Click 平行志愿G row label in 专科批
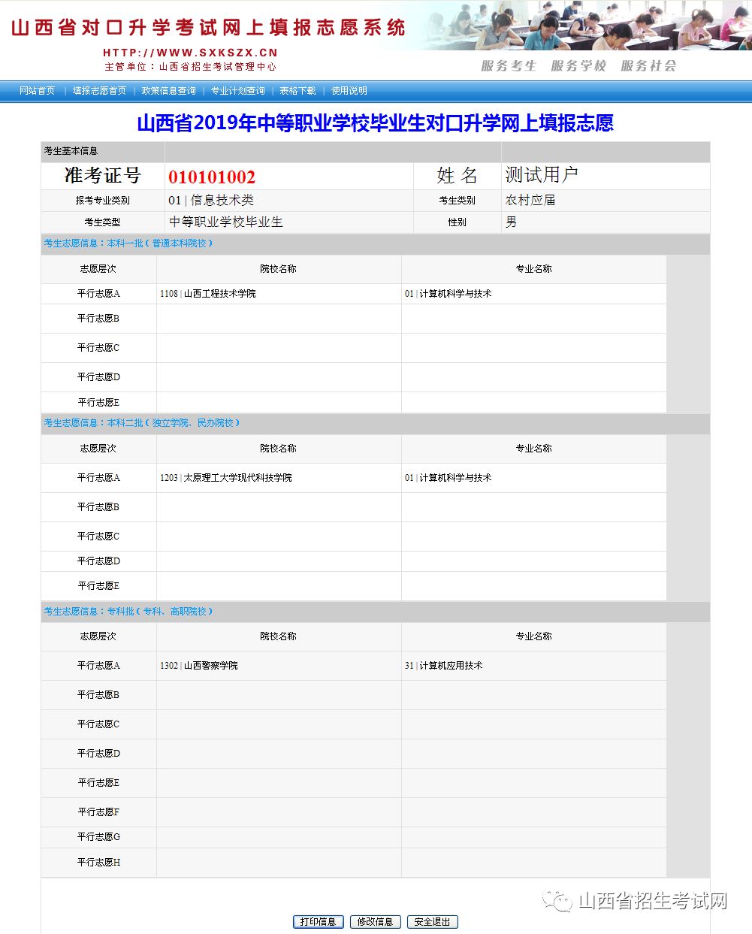752x934 pixels. (98, 837)
